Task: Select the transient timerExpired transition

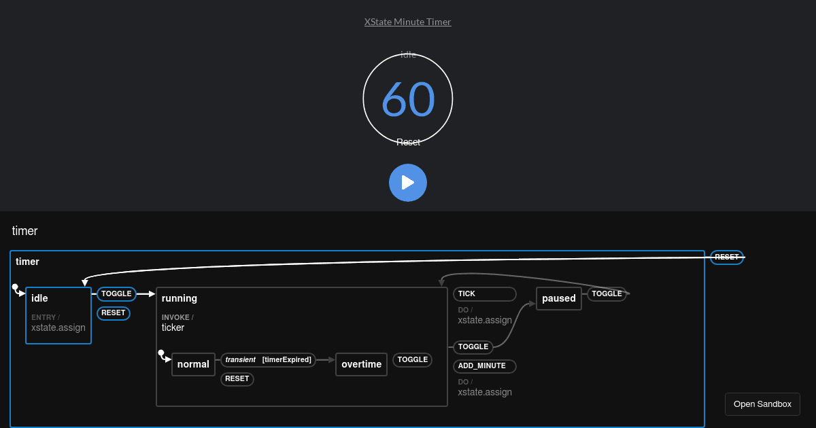Action: 268,359
